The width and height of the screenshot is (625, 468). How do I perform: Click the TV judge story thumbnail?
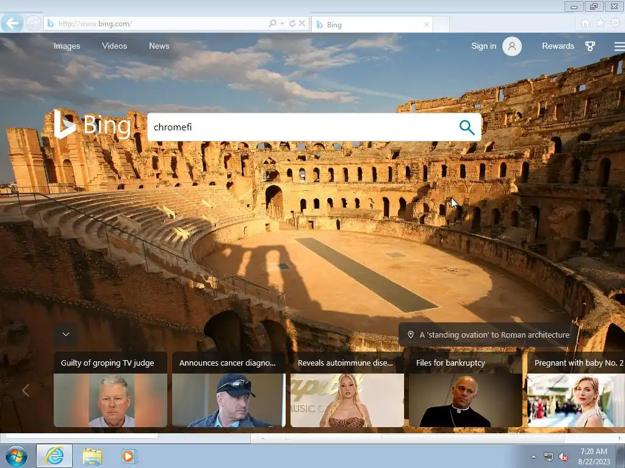click(110, 400)
